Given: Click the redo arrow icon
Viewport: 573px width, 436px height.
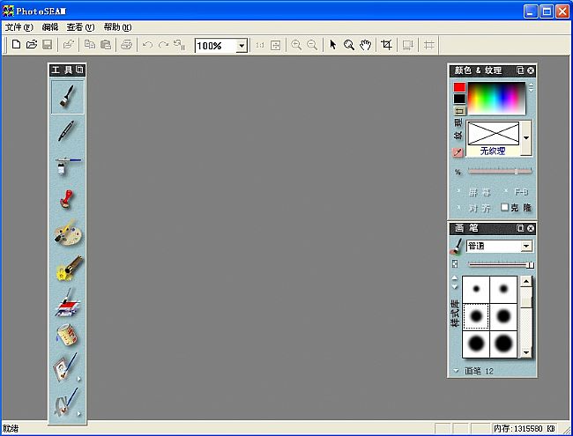Looking at the screenshot, I should click(x=163, y=45).
